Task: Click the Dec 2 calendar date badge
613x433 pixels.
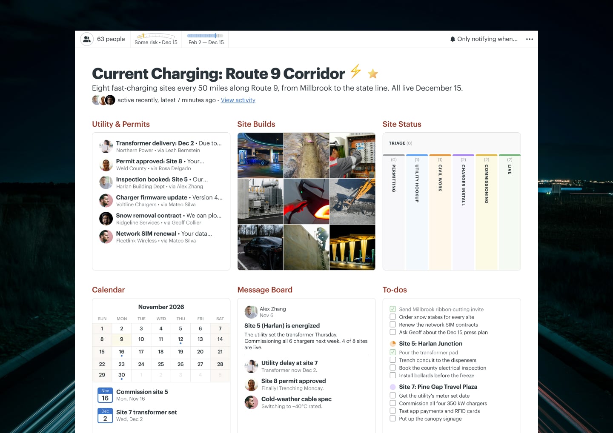Action: pyautogui.click(x=105, y=416)
